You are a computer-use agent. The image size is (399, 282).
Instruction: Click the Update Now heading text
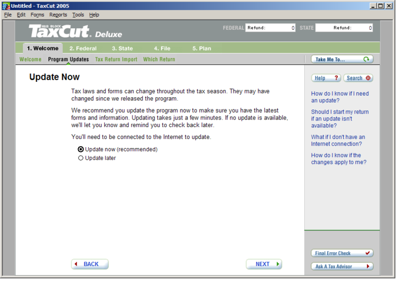[55, 78]
